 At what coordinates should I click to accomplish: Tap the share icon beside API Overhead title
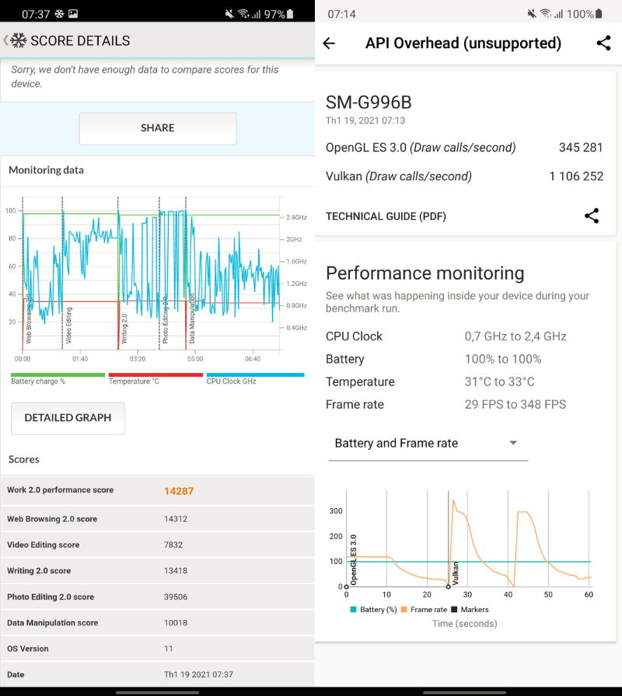604,43
